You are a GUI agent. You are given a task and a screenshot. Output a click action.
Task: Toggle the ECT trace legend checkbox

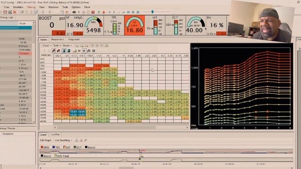click(75, 147)
